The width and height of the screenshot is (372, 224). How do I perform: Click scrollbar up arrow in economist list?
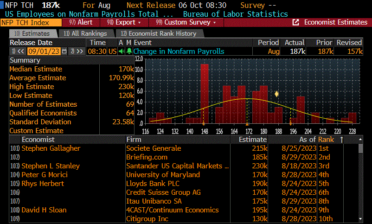360,140
